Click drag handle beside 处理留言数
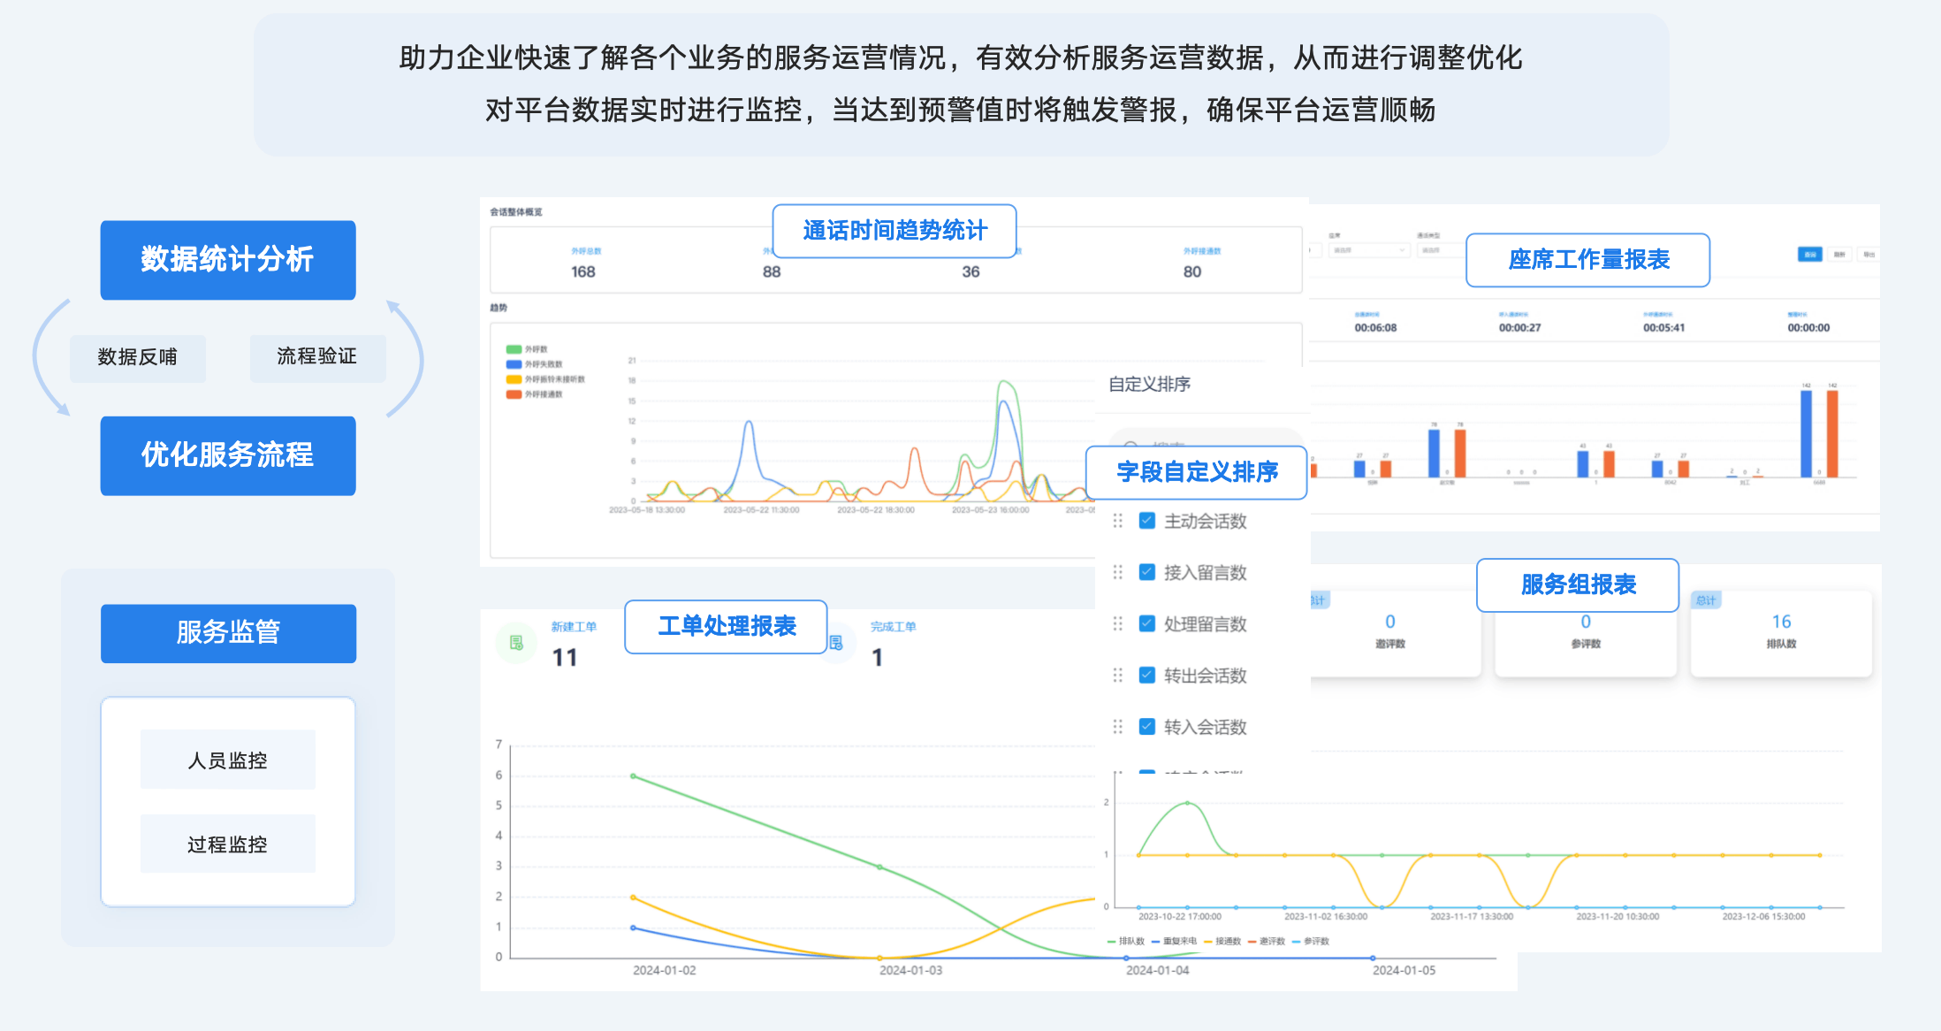Image resolution: width=1941 pixels, height=1031 pixels. 1118,623
